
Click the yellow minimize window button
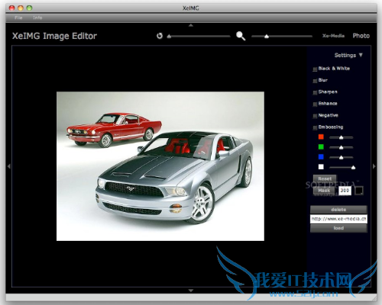click(x=21, y=8)
